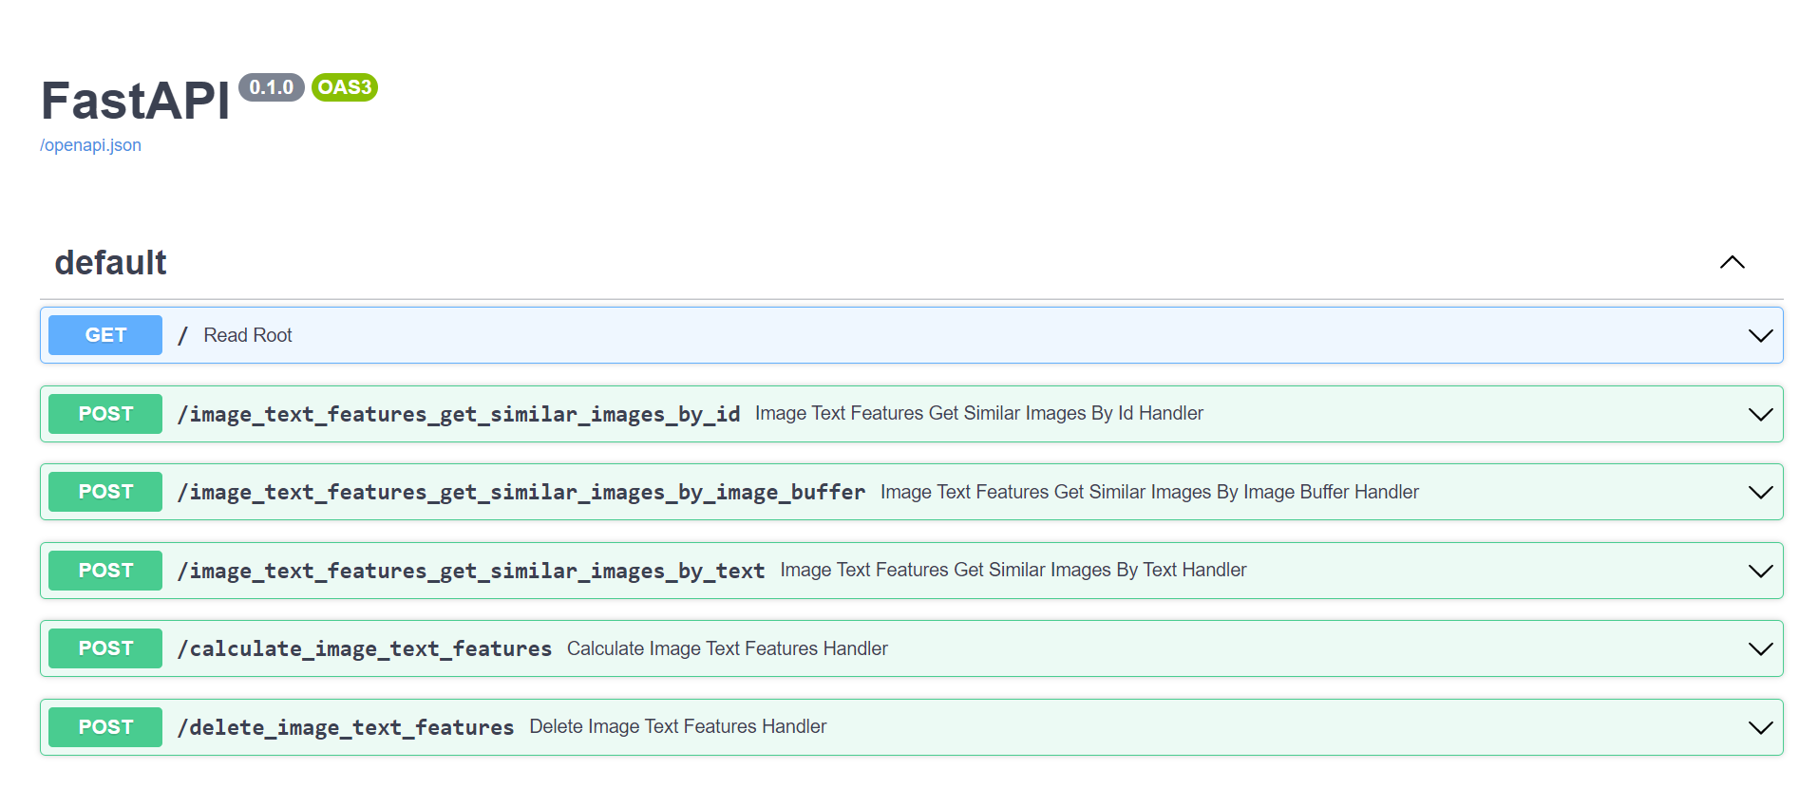Open /image_text_features_get_similar_images_by_text path
Image resolution: width=1799 pixels, height=788 pixels.
(x=471, y=571)
